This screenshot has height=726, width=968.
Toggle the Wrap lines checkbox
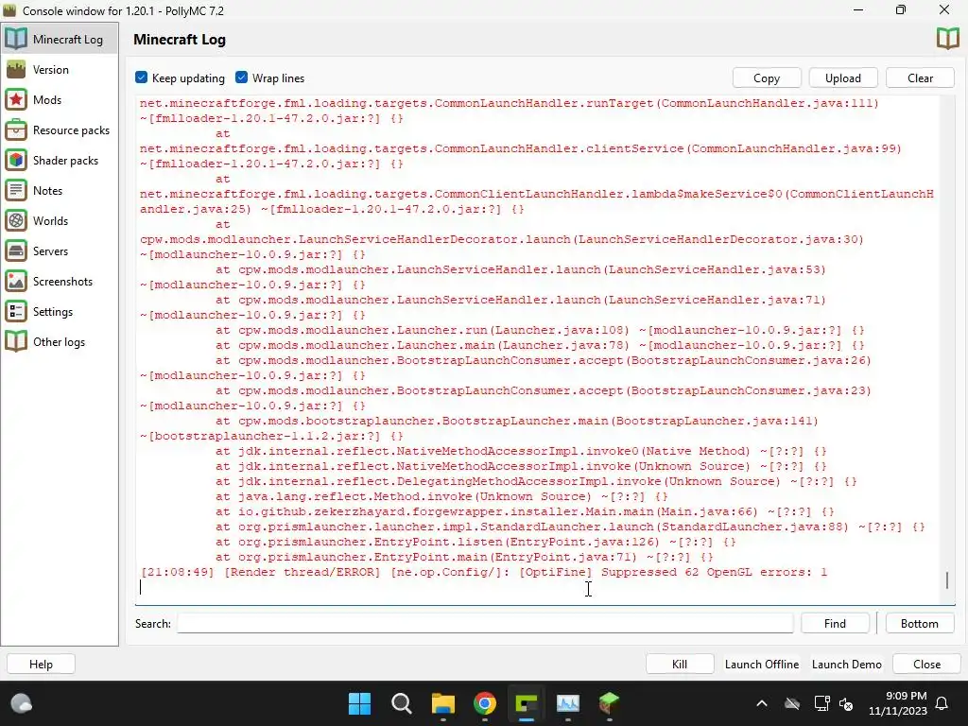(241, 78)
